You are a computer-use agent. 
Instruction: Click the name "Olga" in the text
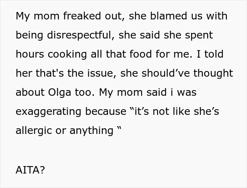60,93
